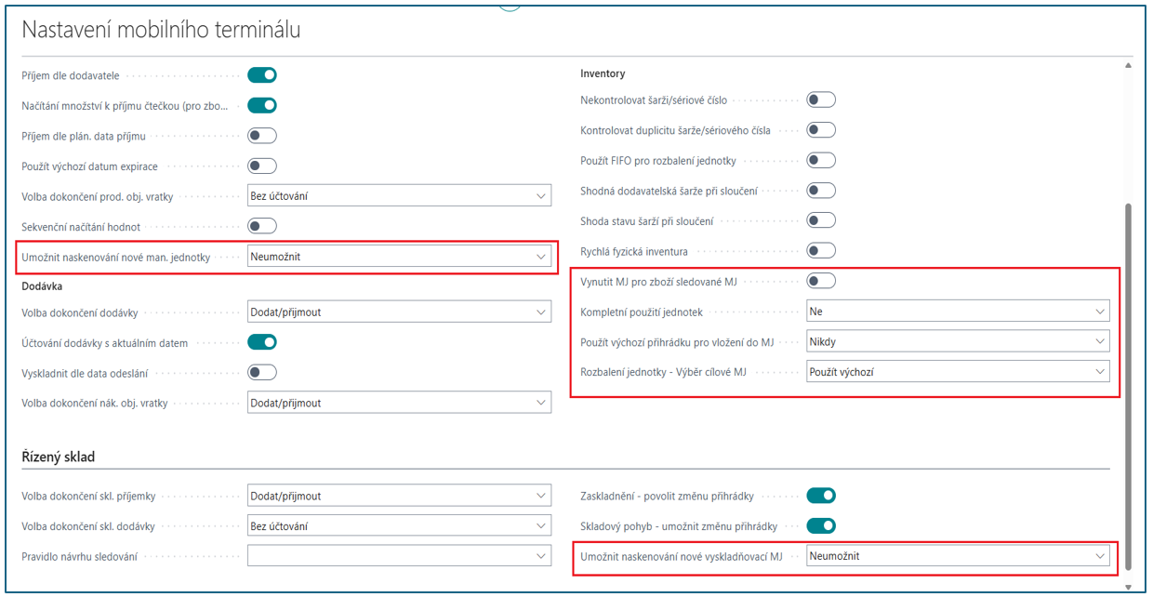Collapse the Řízený sklad section heading
The image size is (1153, 597).
(x=59, y=458)
